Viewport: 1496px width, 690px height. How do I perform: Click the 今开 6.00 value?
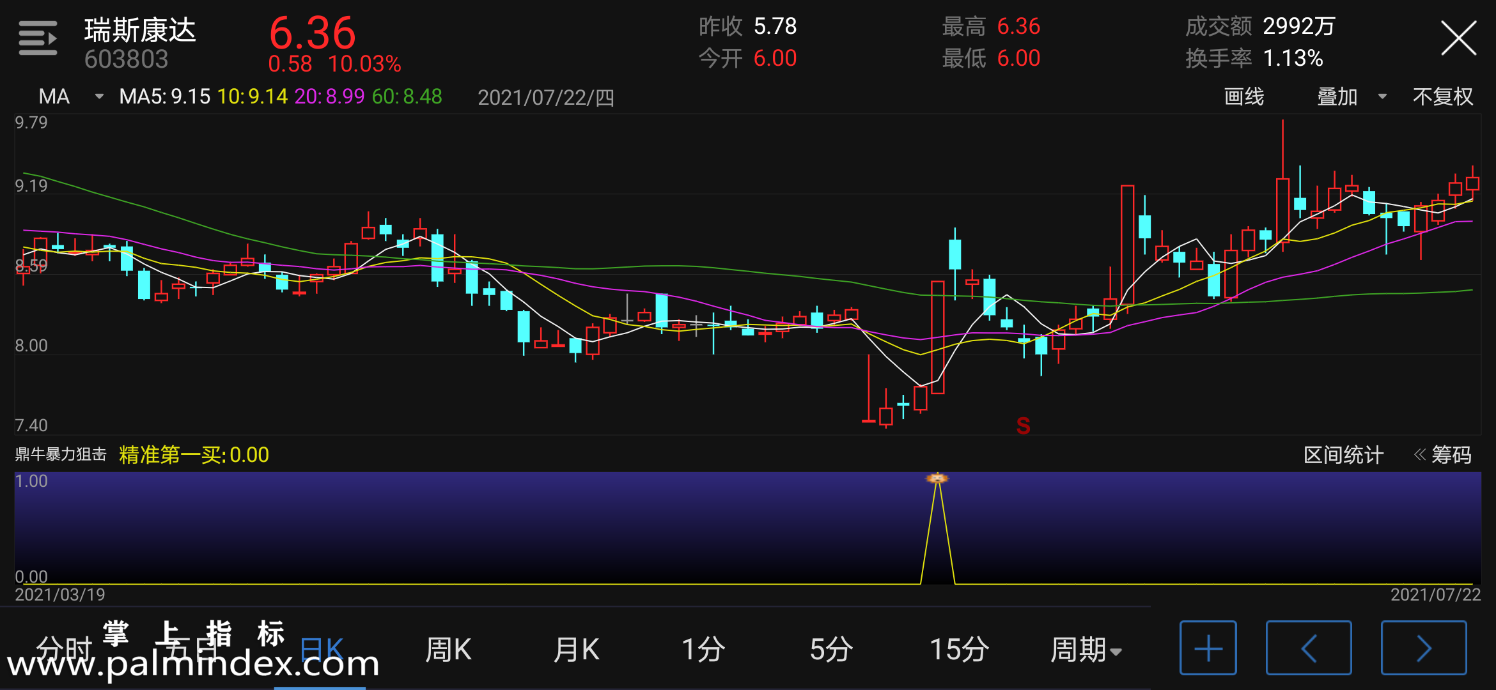(x=747, y=58)
